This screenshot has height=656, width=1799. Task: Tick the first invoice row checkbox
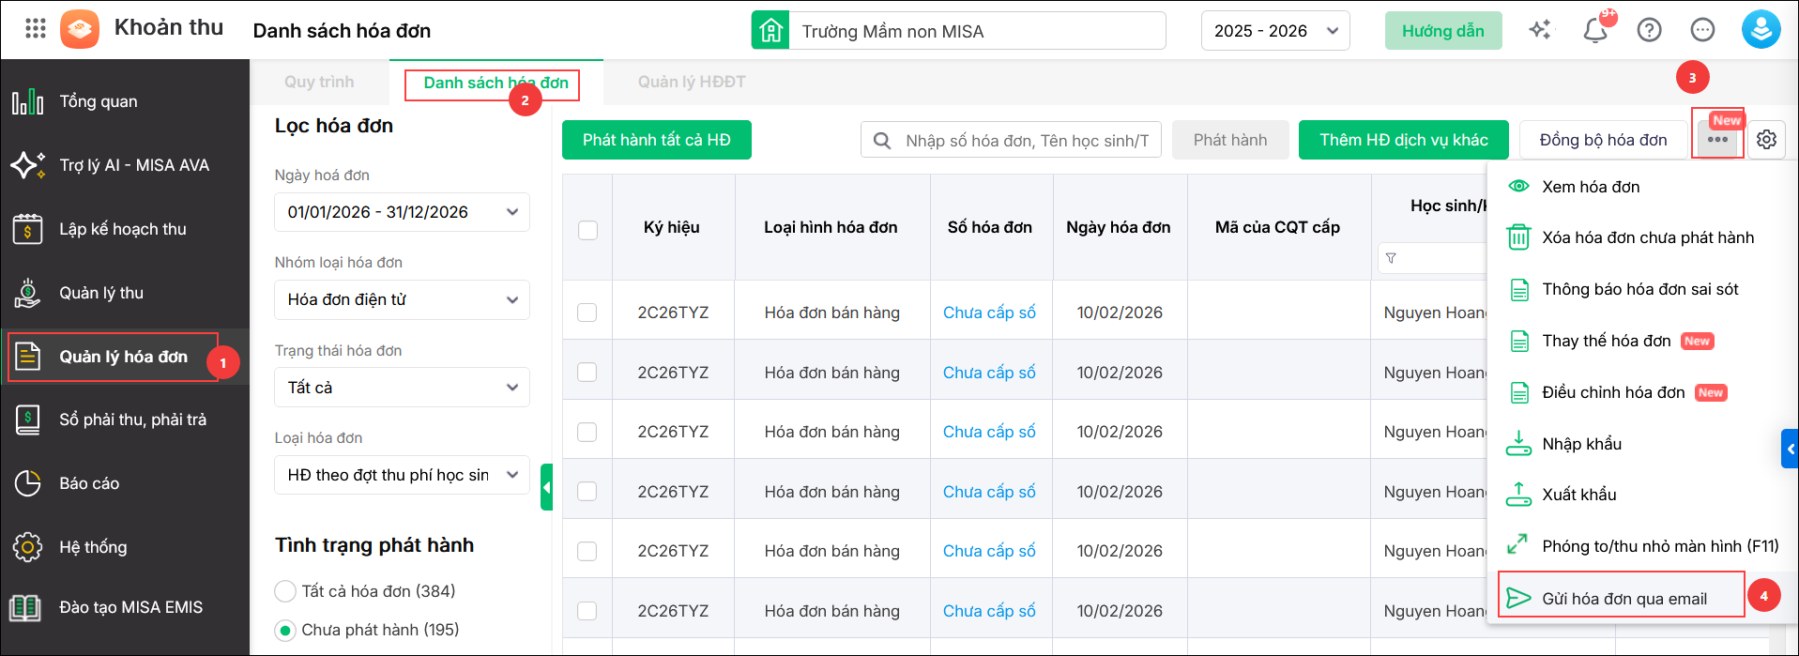587,313
